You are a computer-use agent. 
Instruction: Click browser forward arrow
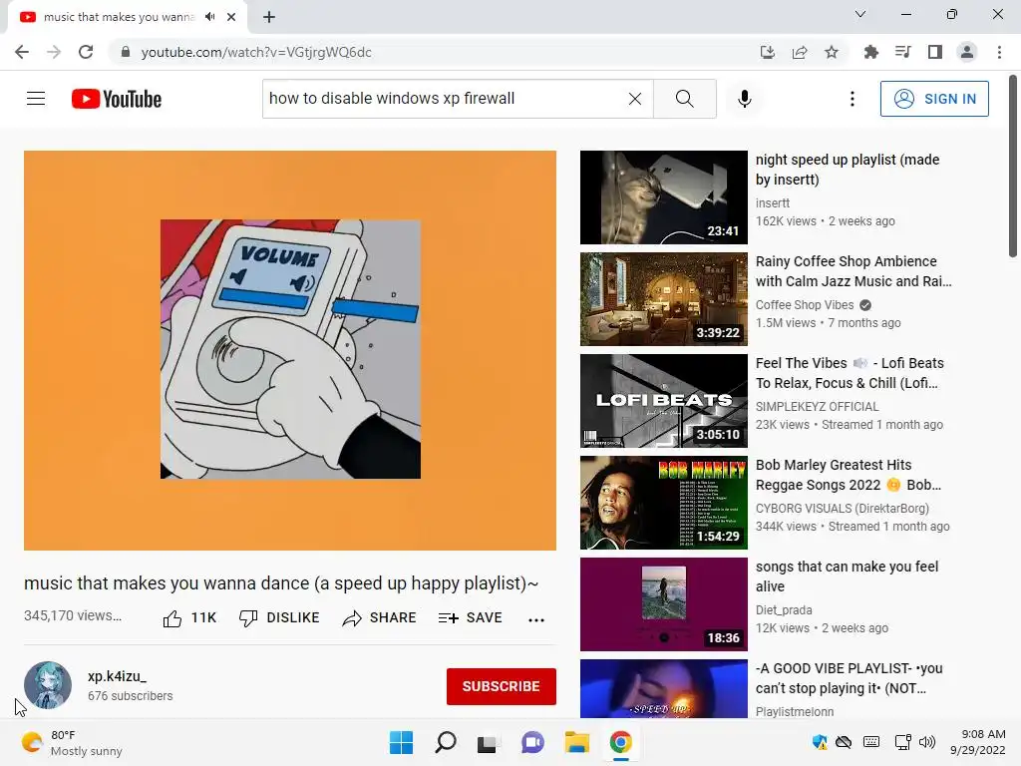(54, 52)
